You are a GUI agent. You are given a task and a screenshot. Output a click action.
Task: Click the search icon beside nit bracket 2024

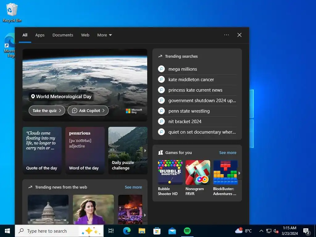[161, 121]
